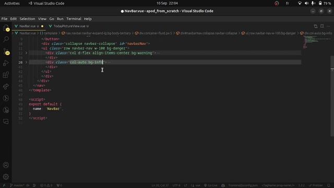The height and width of the screenshot is (188, 334).
Task: Switch to NavBar.vue editor tab
Action: pyautogui.click(x=29, y=26)
